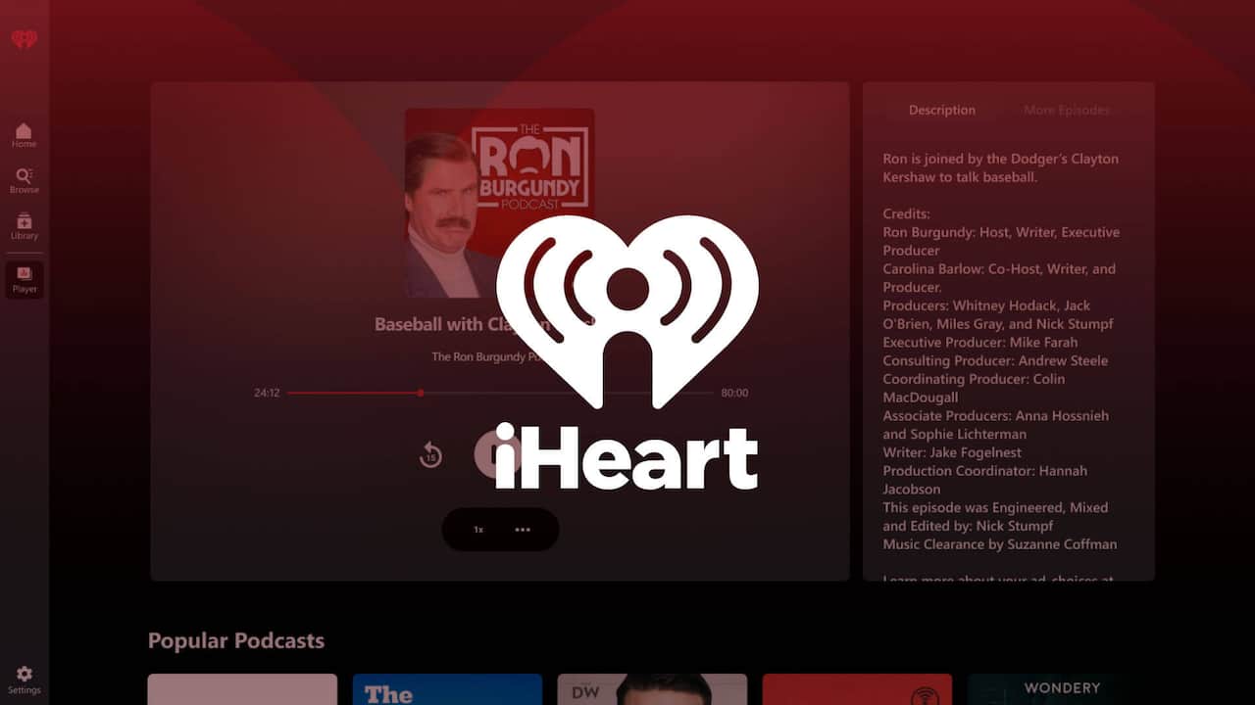Viewport: 1255px width, 705px height.
Task: Click the iHeart logo in the sidebar
Action: coord(25,39)
